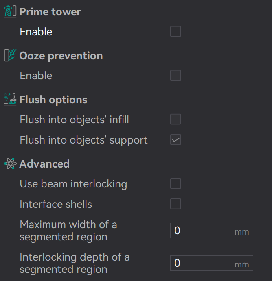272x281 pixels.
Task: Click the Flush into objects' support label
Action: (x=83, y=140)
